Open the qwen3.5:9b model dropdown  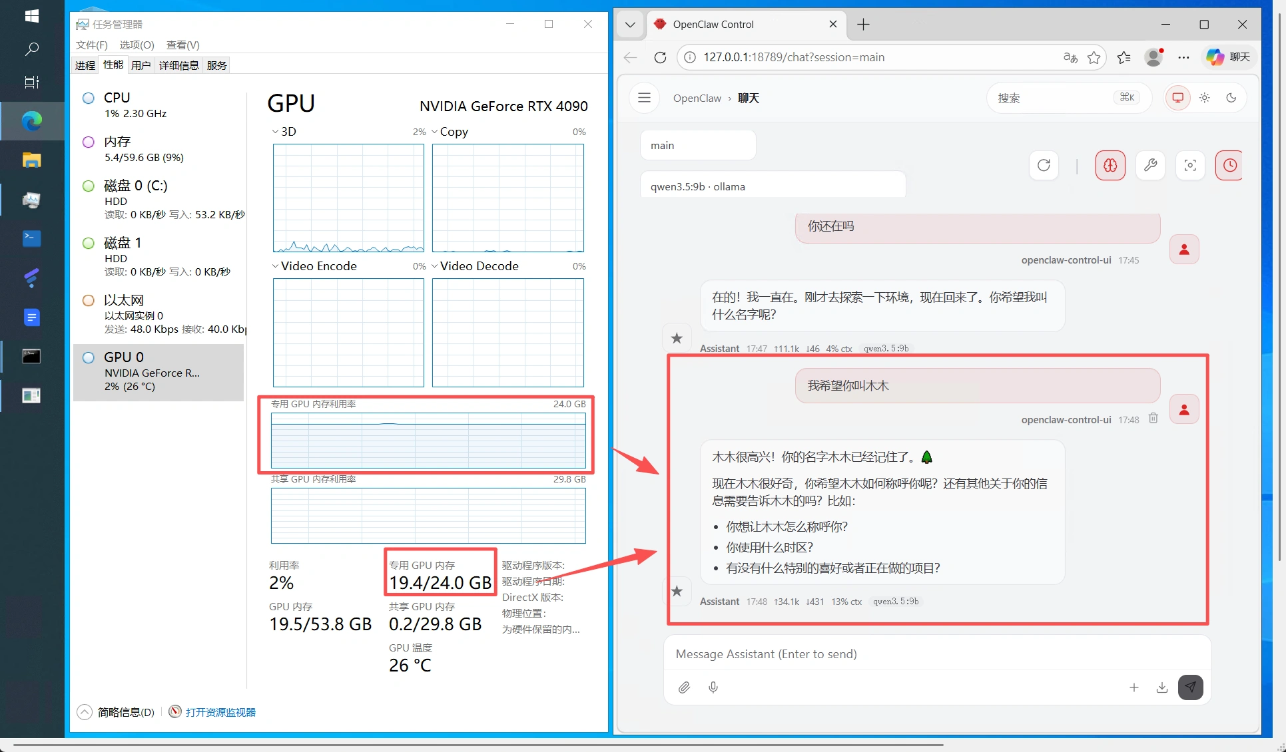coord(773,186)
